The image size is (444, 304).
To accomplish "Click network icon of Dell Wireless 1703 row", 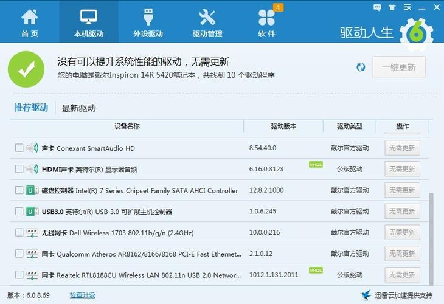I will point(32,233).
